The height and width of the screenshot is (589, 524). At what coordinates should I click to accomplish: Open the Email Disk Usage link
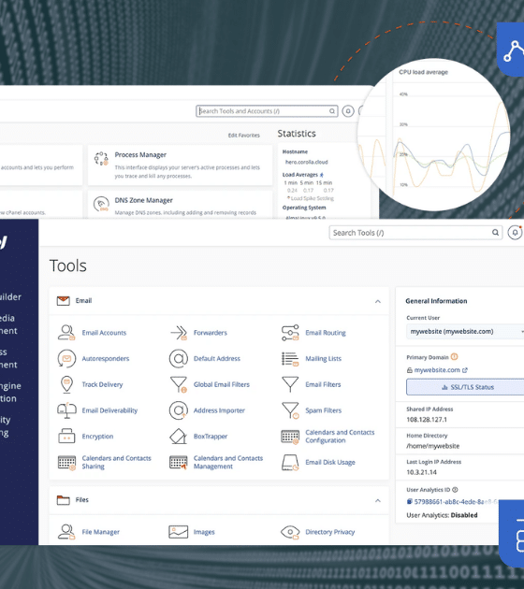(330, 463)
